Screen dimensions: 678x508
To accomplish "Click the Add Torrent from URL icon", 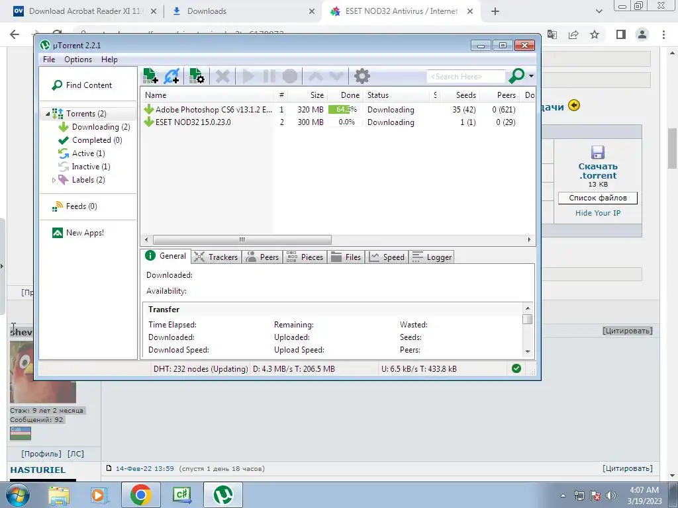I will [x=171, y=76].
